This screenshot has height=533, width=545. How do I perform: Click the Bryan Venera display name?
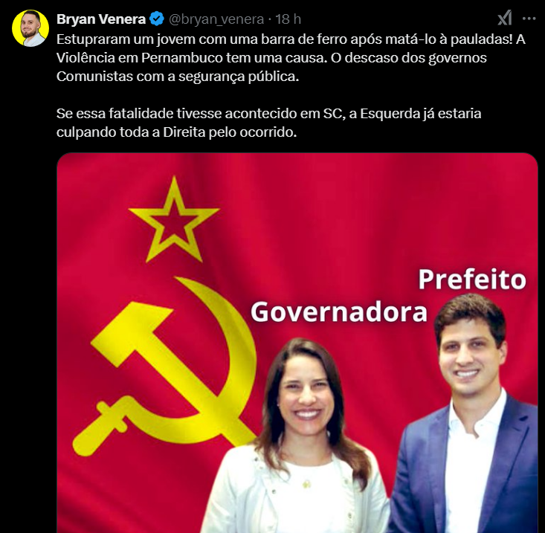(x=101, y=19)
